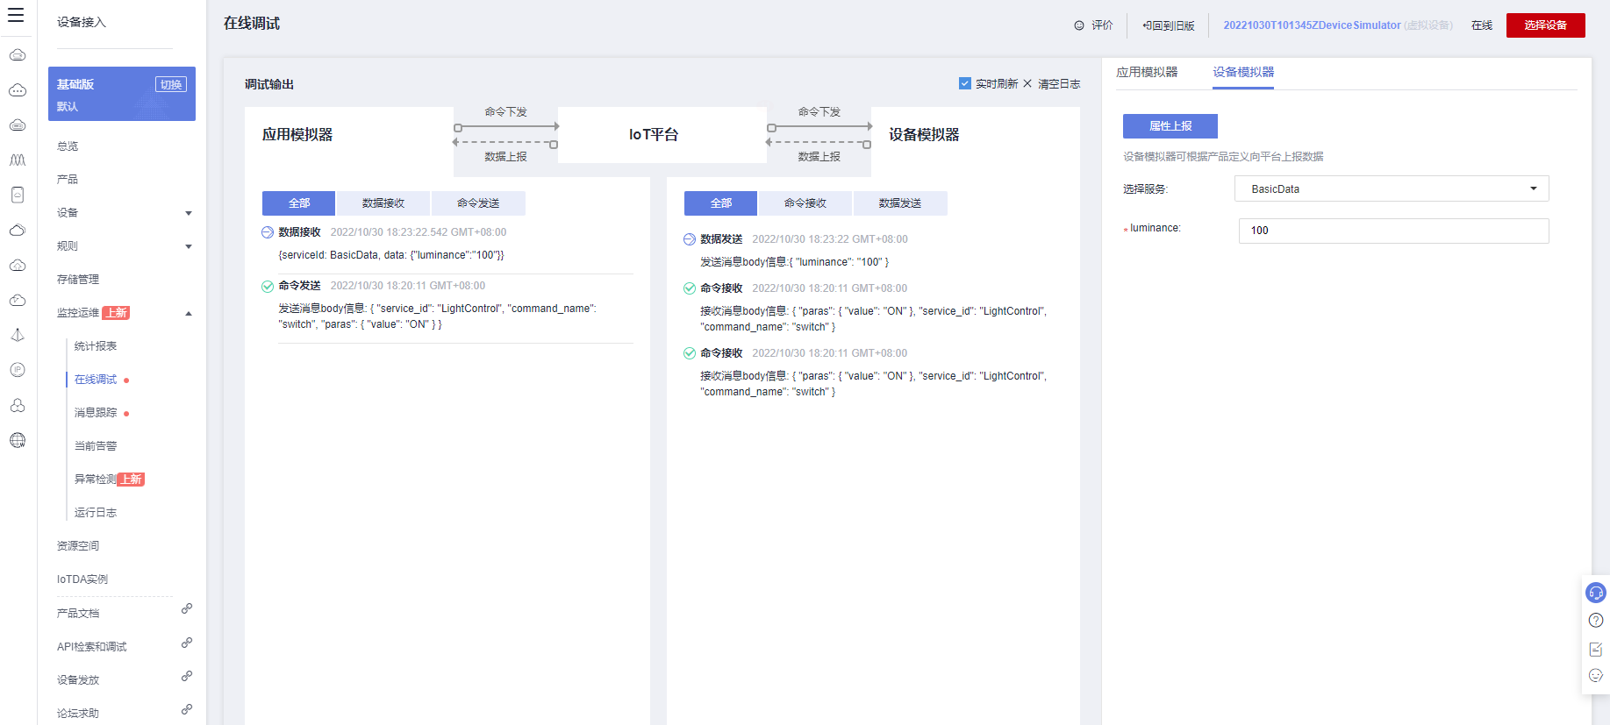Open 在线调试 submenu item
The width and height of the screenshot is (1610, 725).
click(96, 380)
